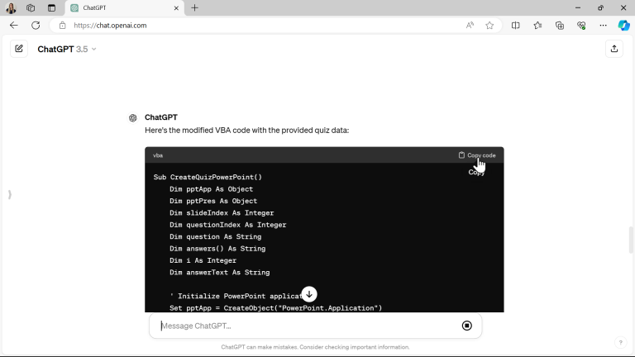Jump to bottom with the down arrow
635x357 pixels.
(309, 294)
